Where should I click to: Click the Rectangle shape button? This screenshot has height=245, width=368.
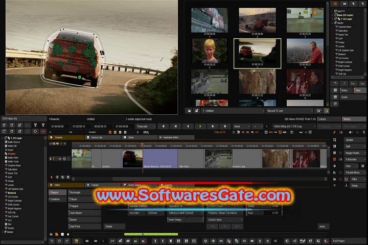coord(85,192)
